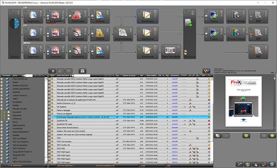The image size is (277, 168).
Task: Select the 'TEST Conversione' document row
Action: (x=130, y=141)
